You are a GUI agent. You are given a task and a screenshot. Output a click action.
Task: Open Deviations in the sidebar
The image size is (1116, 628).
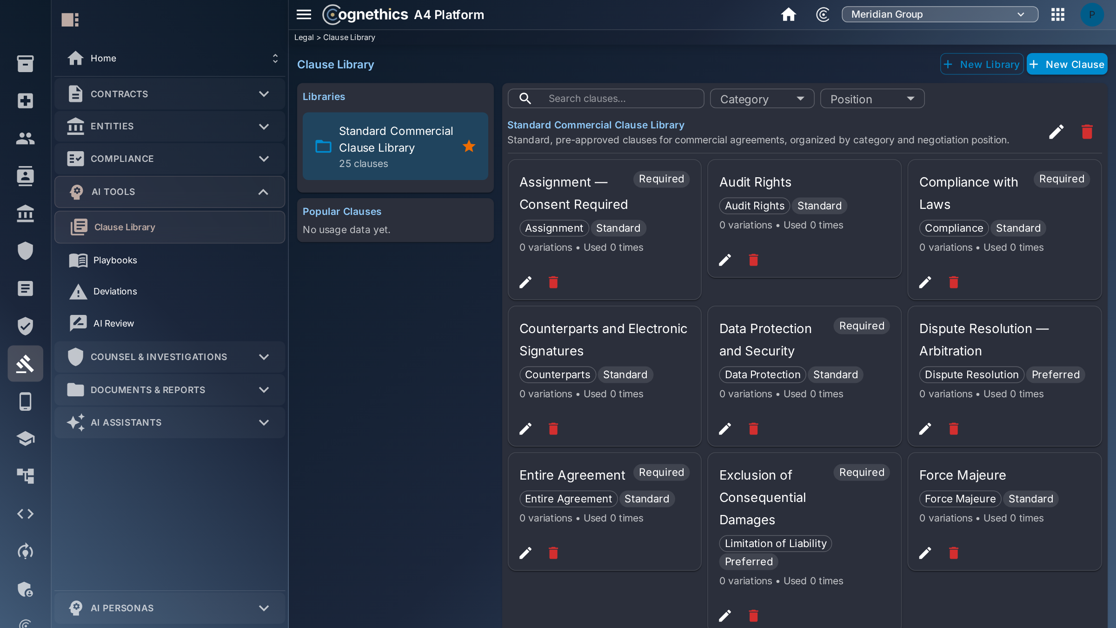[170, 292]
